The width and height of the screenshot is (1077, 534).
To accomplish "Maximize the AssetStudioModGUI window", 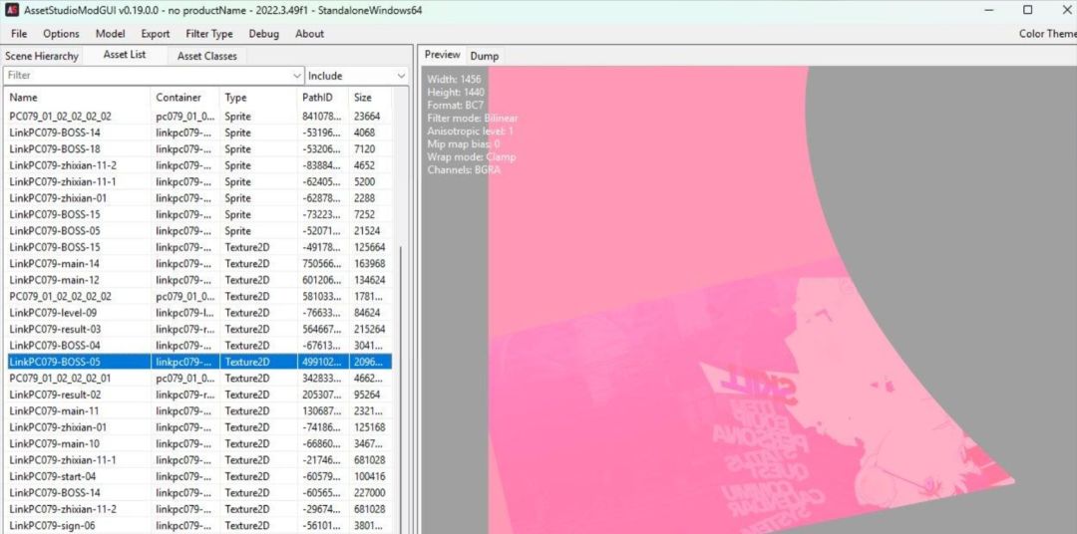I will coord(1027,10).
